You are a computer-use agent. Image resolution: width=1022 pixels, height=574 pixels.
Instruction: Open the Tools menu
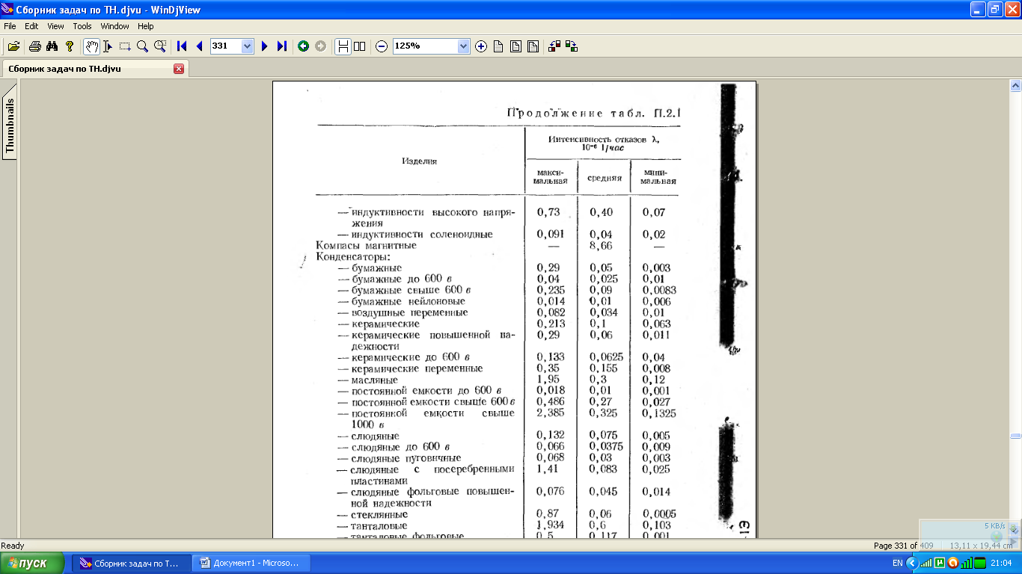[x=82, y=26]
